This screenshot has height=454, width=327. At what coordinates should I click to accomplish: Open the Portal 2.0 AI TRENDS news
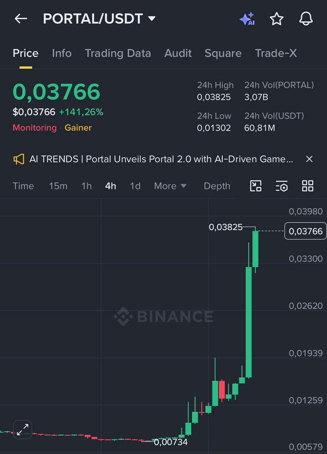(x=161, y=159)
